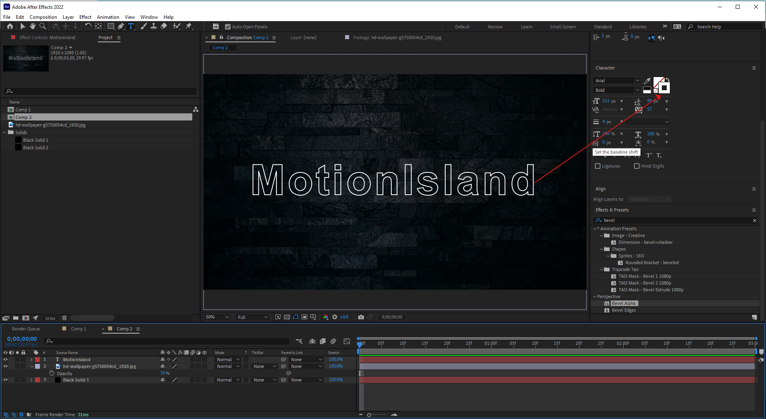Enable Motion Blur for timeline layers
Viewport: 766px width, 419px height.
333,341
